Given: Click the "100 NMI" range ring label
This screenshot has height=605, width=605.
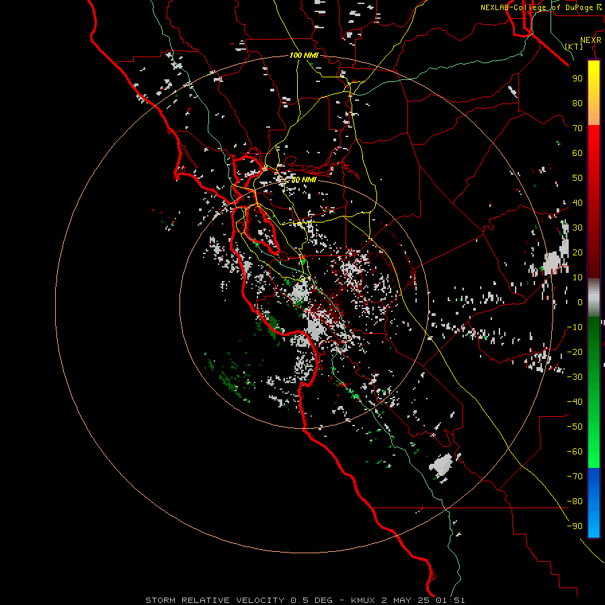Looking at the screenshot, I should 304,55.
